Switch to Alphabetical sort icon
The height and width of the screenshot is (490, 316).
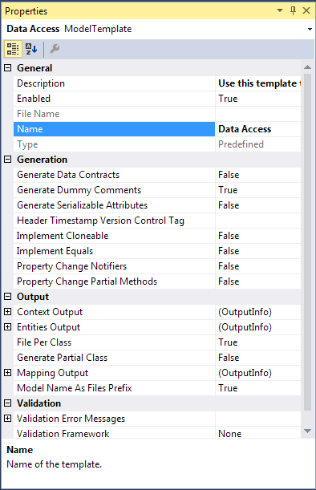tap(31, 49)
